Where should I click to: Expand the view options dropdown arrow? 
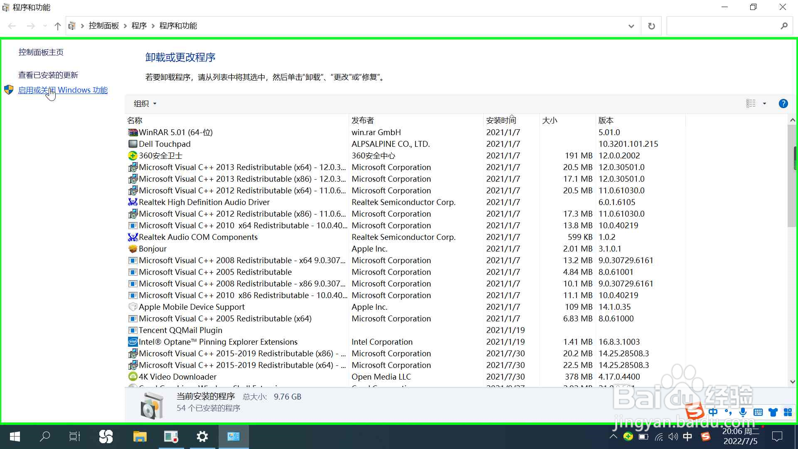pos(764,104)
